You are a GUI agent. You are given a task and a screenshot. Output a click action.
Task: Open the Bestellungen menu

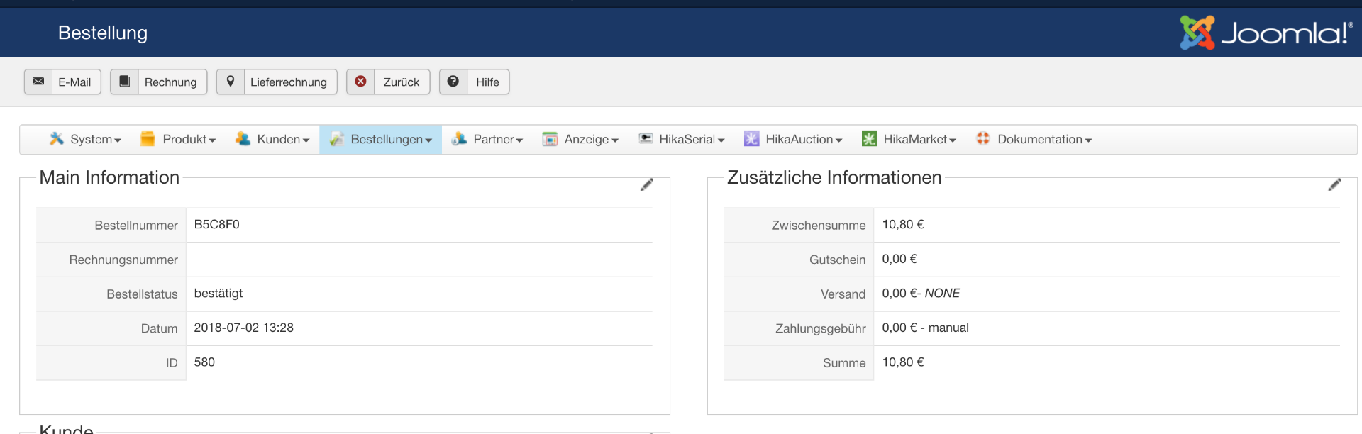tap(381, 140)
